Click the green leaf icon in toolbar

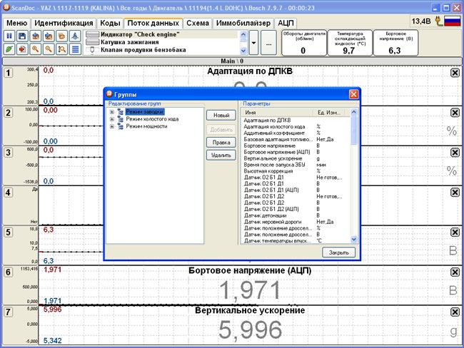coord(10,49)
